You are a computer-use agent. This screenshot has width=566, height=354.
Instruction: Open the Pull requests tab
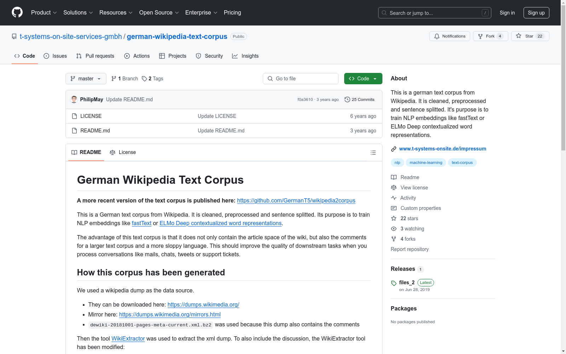[x=95, y=56]
